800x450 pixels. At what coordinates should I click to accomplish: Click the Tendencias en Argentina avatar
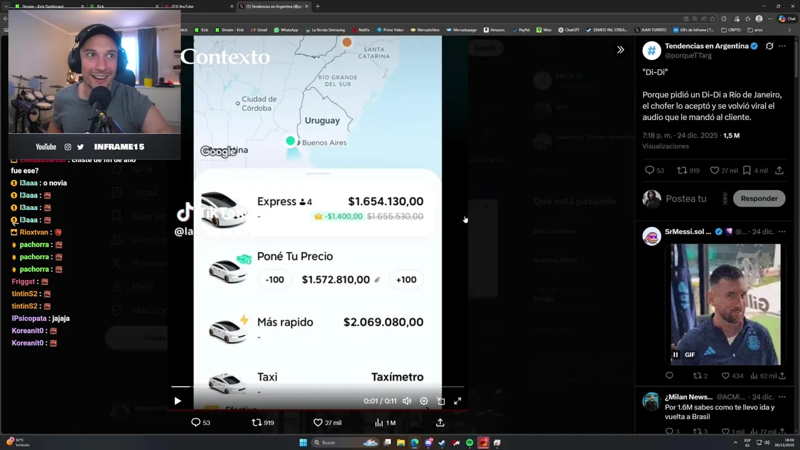652,51
